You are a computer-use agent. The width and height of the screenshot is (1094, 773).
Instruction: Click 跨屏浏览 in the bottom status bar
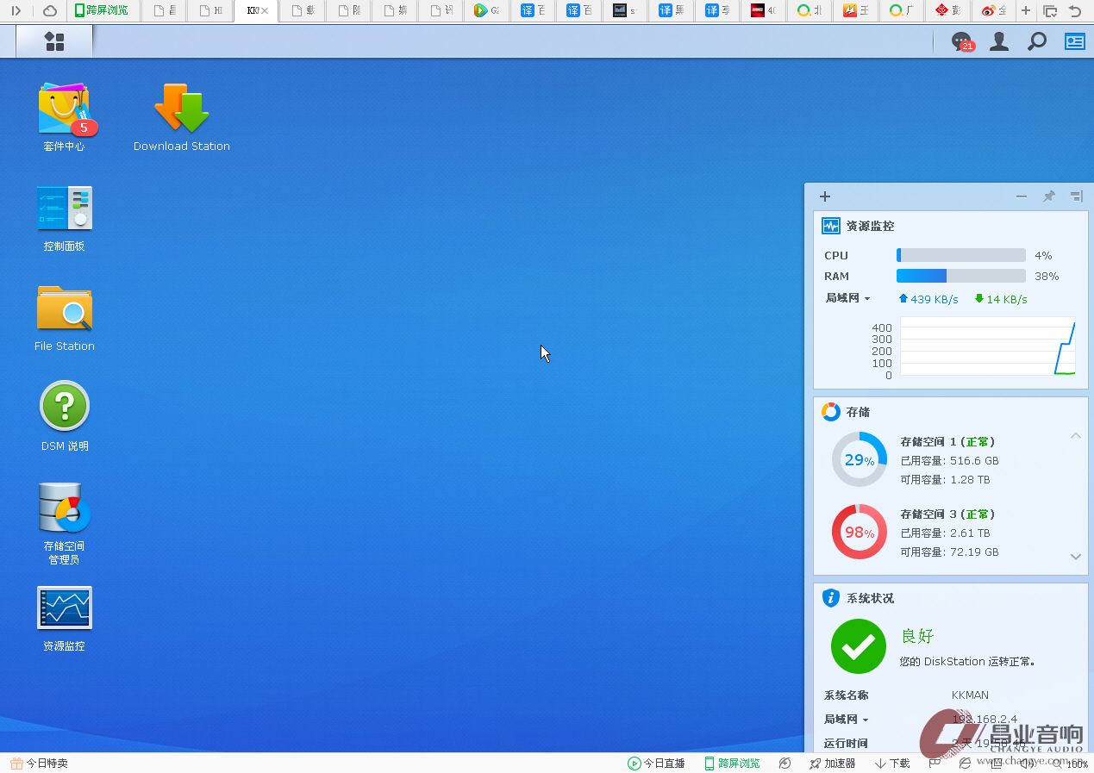[x=733, y=764]
